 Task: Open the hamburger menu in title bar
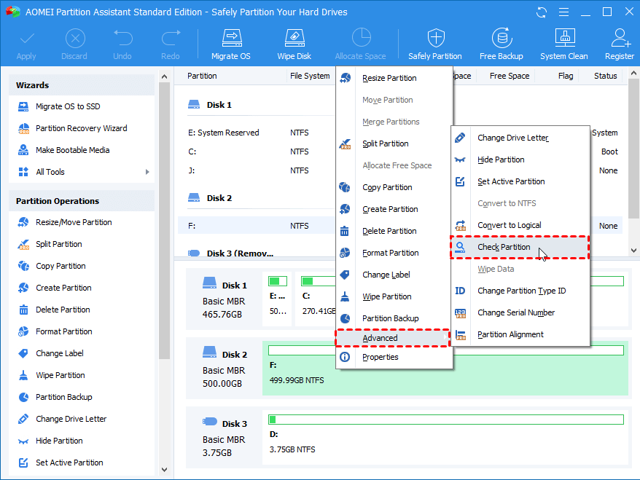tap(563, 12)
